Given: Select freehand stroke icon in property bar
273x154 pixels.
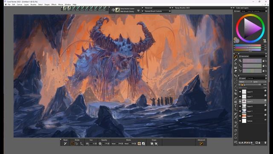Looking at the screenshot, I should [73, 144].
